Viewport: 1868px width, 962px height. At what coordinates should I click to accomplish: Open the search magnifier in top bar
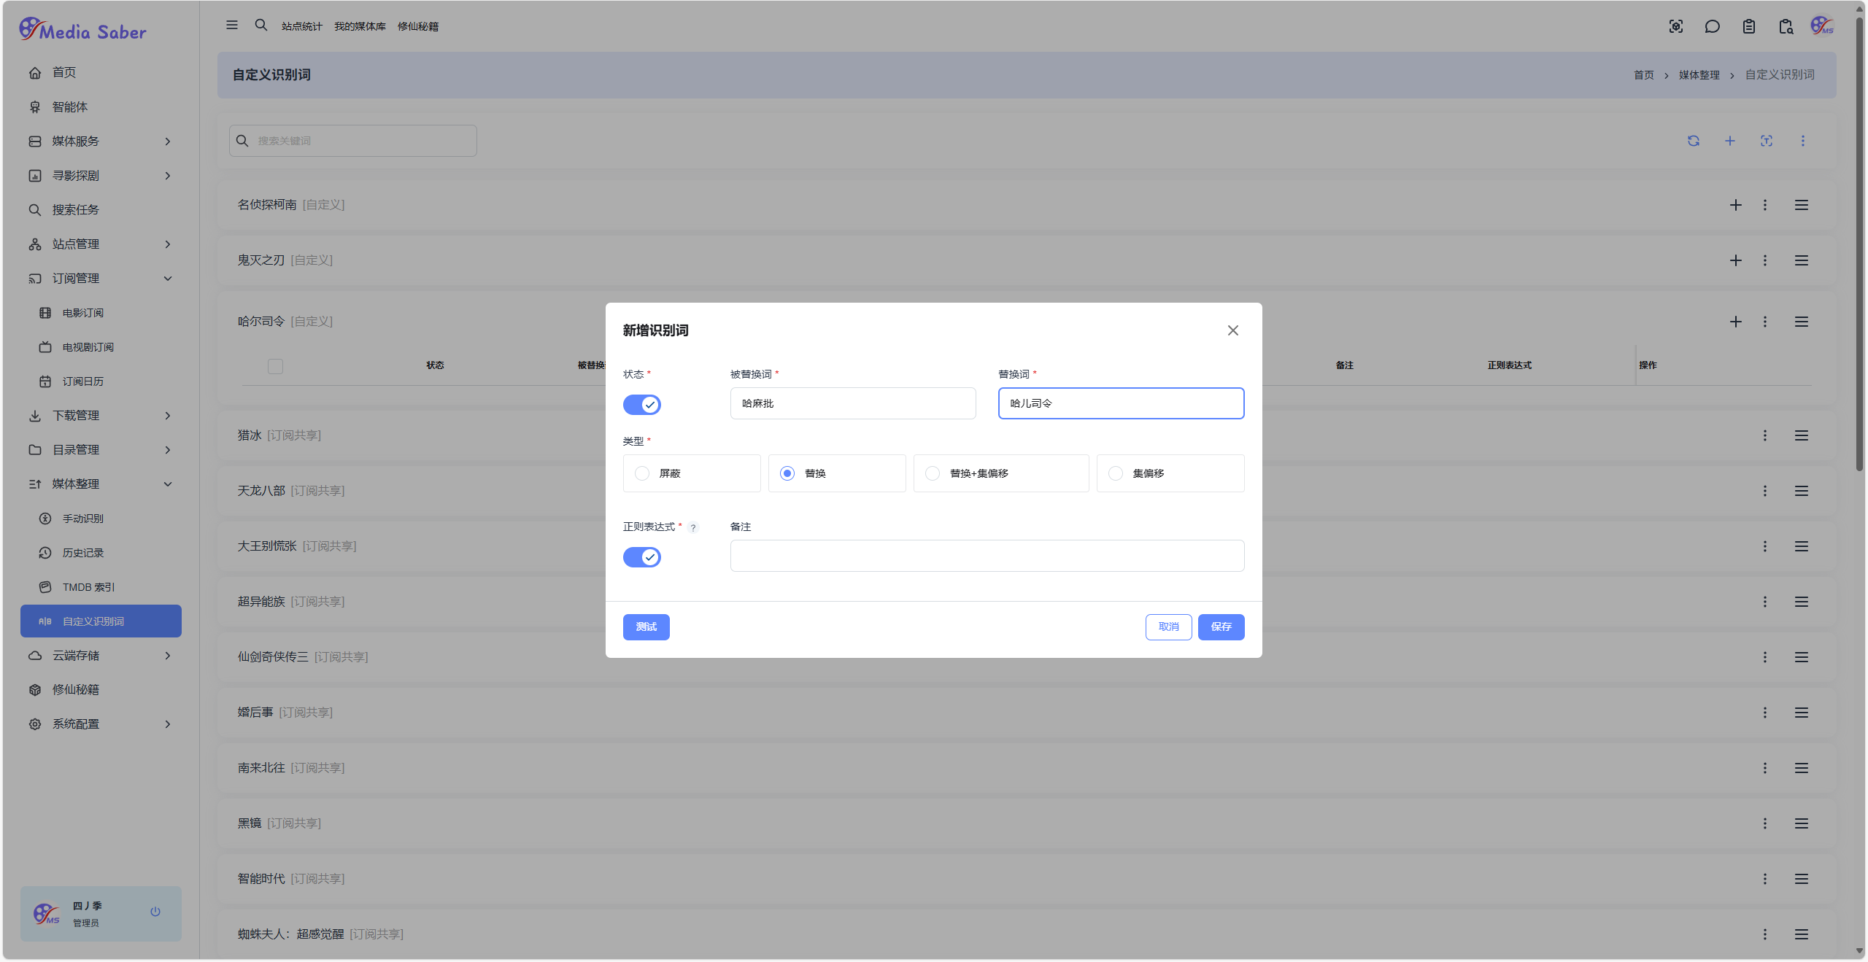pos(260,26)
